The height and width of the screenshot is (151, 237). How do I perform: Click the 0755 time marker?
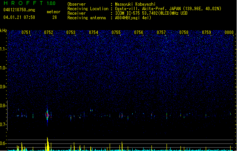116,32
